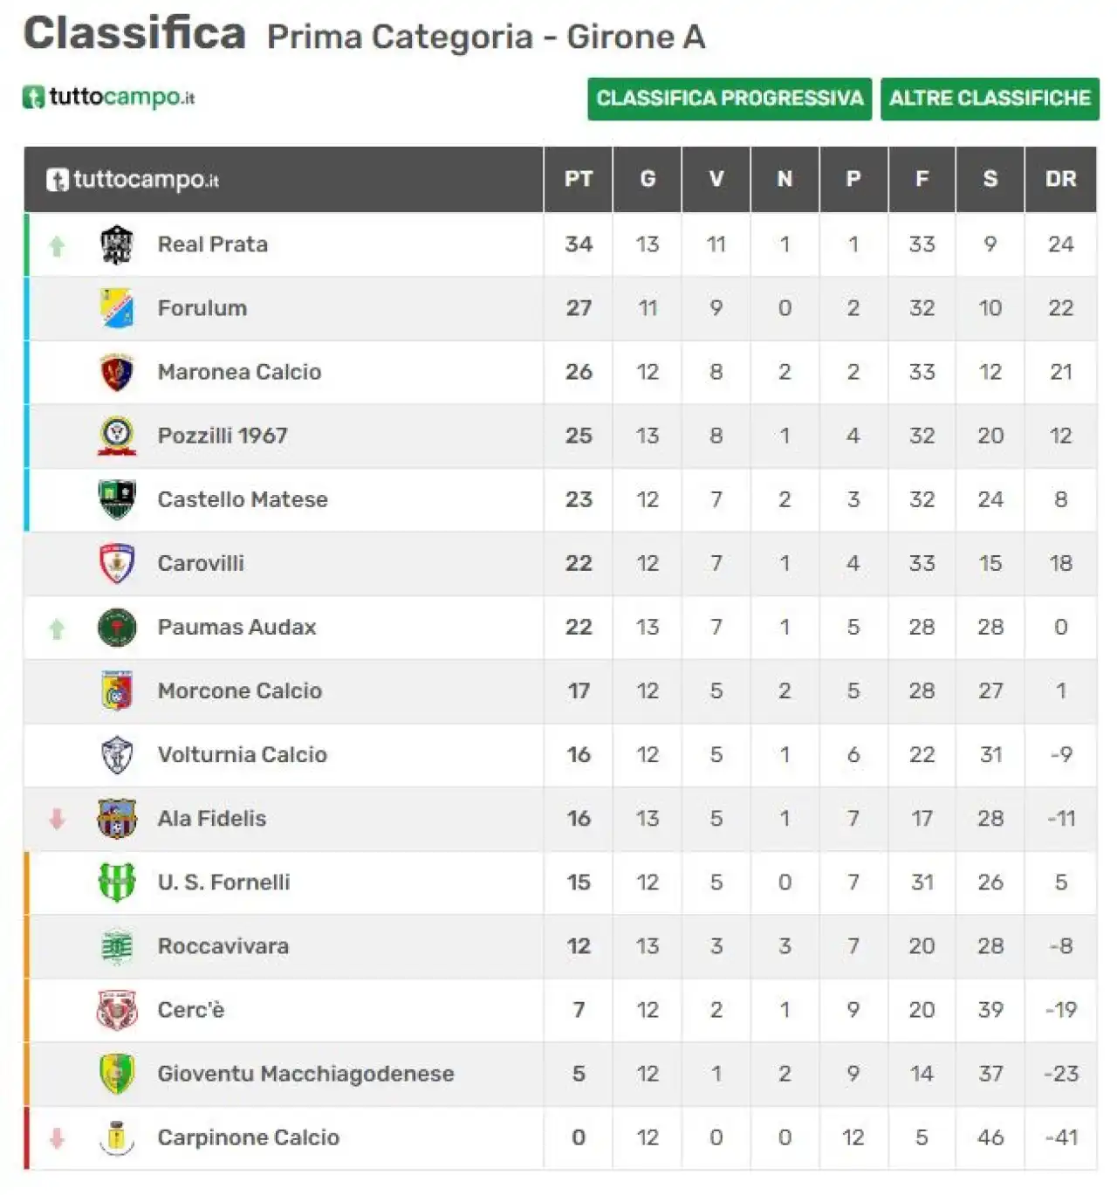Sort standings by the PT column
1117x1195 pixels.
(x=579, y=179)
